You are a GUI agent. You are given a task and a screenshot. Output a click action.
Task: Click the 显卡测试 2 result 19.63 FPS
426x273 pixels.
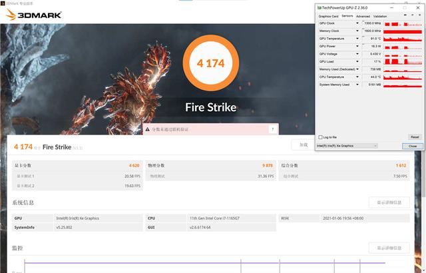click(x=132, y=186)
